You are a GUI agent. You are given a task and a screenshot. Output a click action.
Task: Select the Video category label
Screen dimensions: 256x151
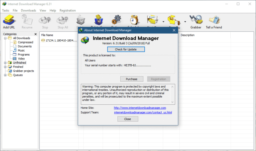tap(21, 59)
